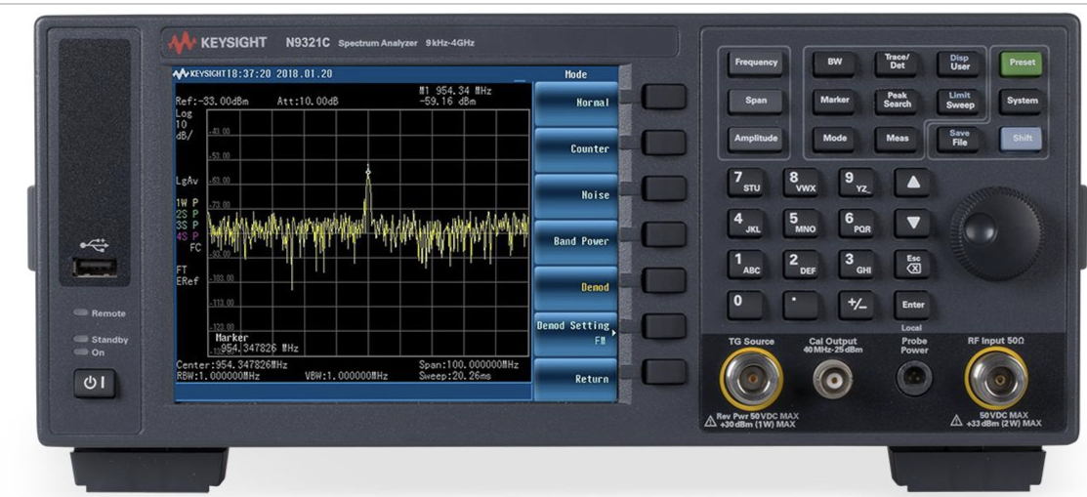Image resolution: width=1087 pixels, height=497 pixels.
Task: Click the TG Source connector
Action: (x=750, y=377)
